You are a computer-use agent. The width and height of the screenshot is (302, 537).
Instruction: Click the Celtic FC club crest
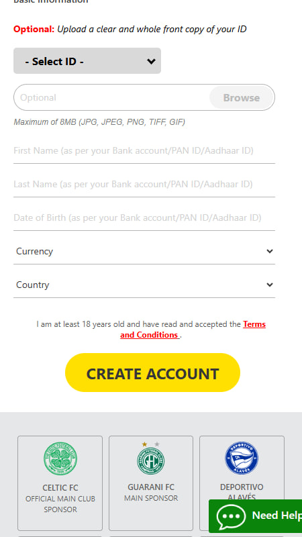point(60,458)
